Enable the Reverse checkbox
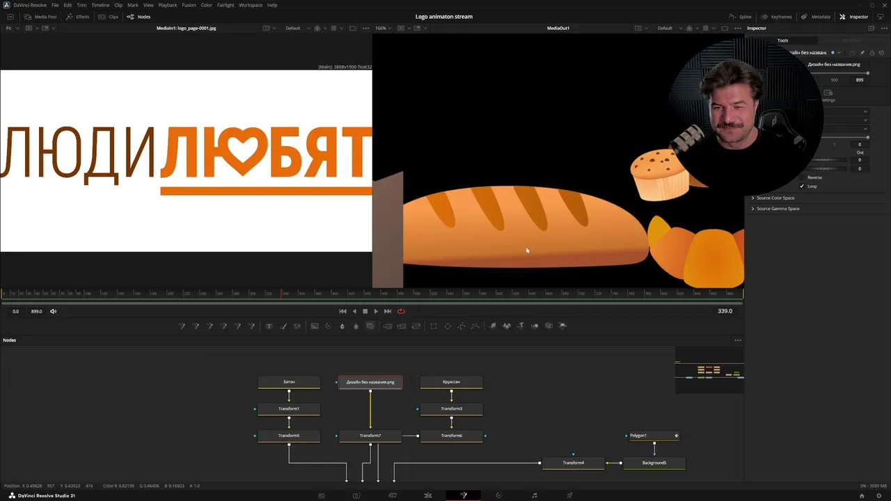Screen dimensions: 891x501 tap(802, 177)
